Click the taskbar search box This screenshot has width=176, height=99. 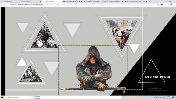(x=17, y=97)
